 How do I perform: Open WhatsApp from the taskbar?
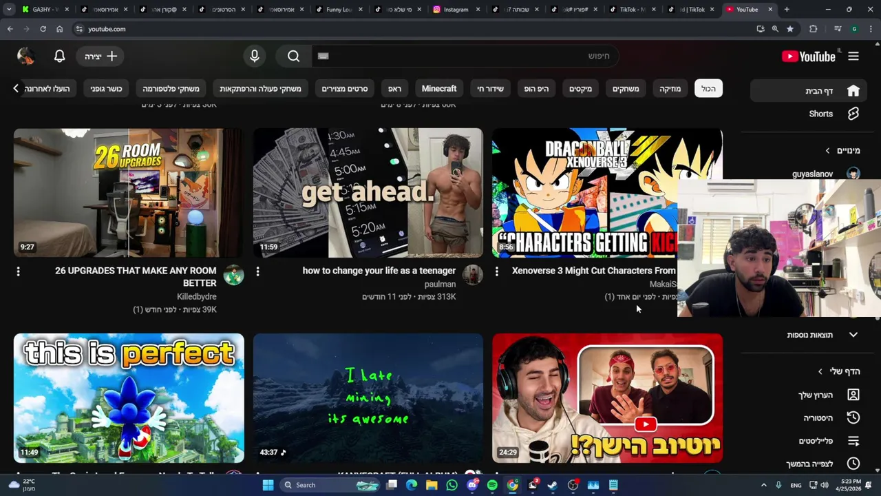click(452, 485)
